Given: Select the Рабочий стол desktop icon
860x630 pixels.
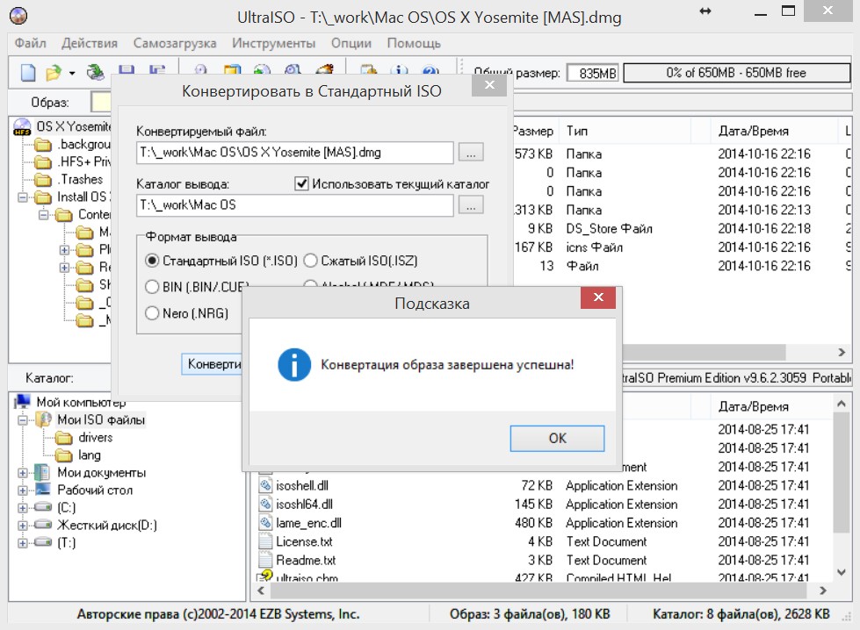Looking at the screenshot, I should tap(43, 490).
